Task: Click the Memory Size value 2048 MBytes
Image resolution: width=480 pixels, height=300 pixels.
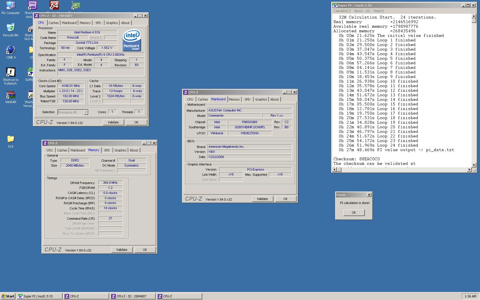Action: point(75,165)
